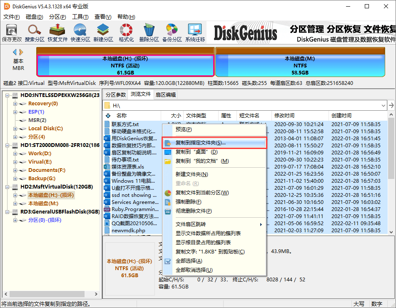
Task: Click the checkmark icon beside 全部选择
Action: [x=168, y=261]
